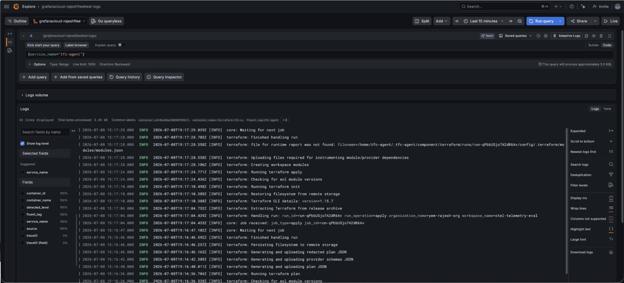This screenshot has height=283, width=624.
Task: Open the data source picker dropdown
Action: (59, 21)
